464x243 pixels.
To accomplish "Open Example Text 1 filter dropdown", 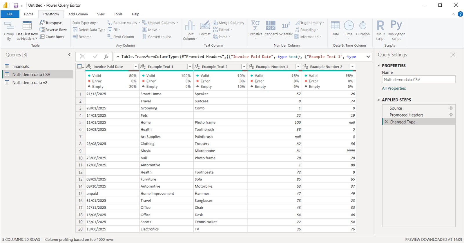I will (190, 67).
